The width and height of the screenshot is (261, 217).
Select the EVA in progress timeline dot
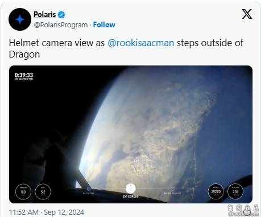click(x=172, y=189)
